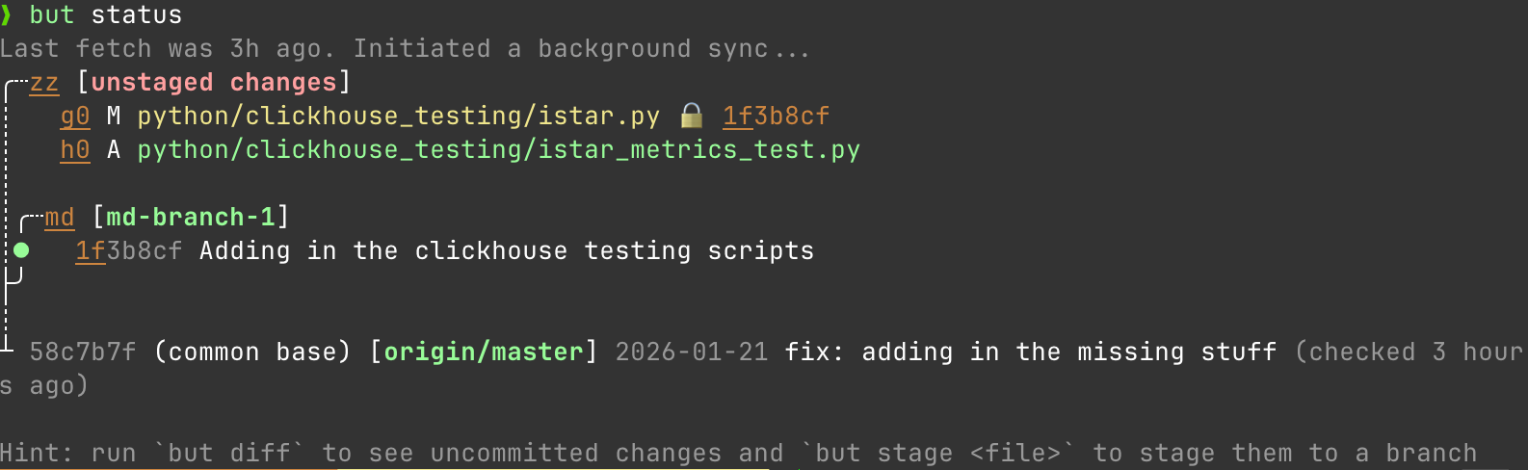Click the g0 file ID

tap(75, 117)
